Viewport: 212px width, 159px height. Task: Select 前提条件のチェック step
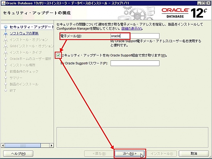pyautogui.click(x=24, y=71)
